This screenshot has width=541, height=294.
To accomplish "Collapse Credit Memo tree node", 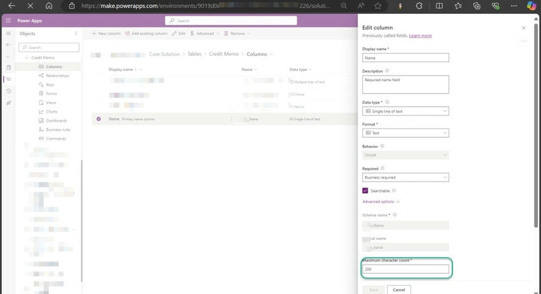I will tap(26, 58).
